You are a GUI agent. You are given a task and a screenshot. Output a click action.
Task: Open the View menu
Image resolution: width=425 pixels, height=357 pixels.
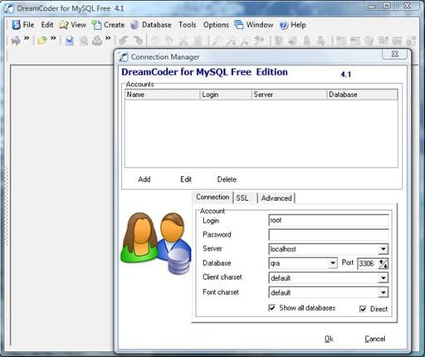click(x=73, y=25)
